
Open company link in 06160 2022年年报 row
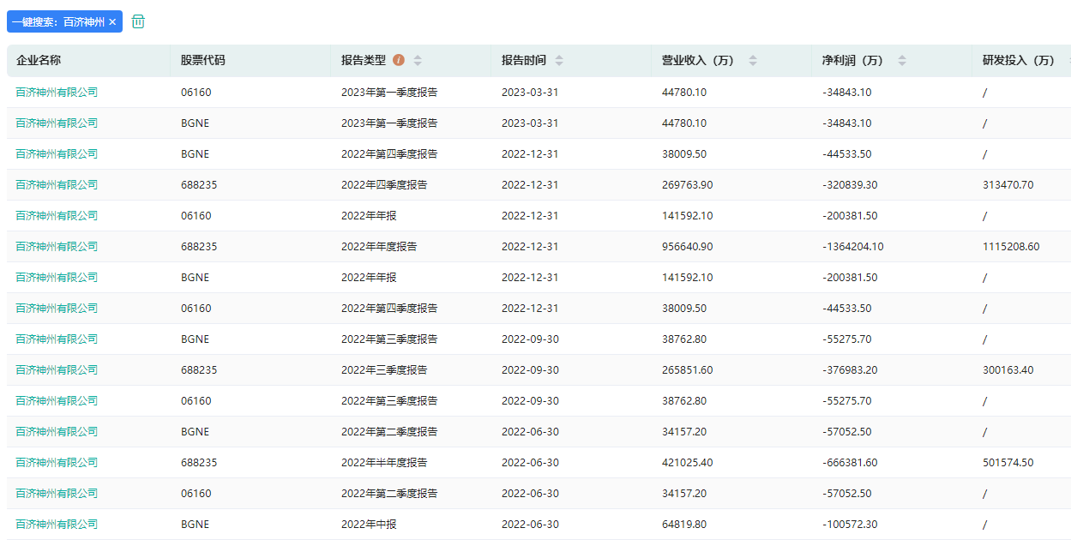tap(57, 215)
